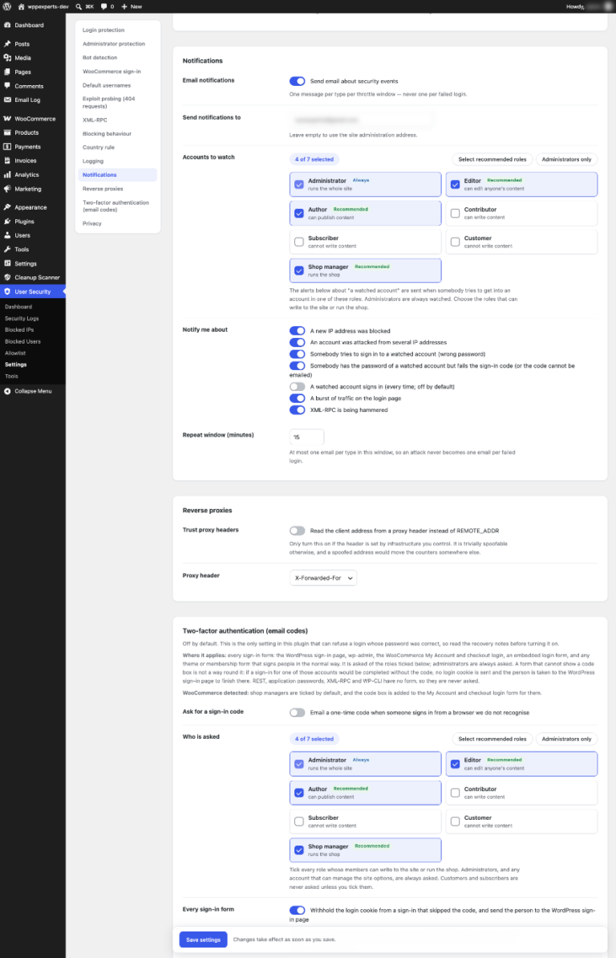
Task: Click the Appearance brush icon
Action: (x=7, y=207)
